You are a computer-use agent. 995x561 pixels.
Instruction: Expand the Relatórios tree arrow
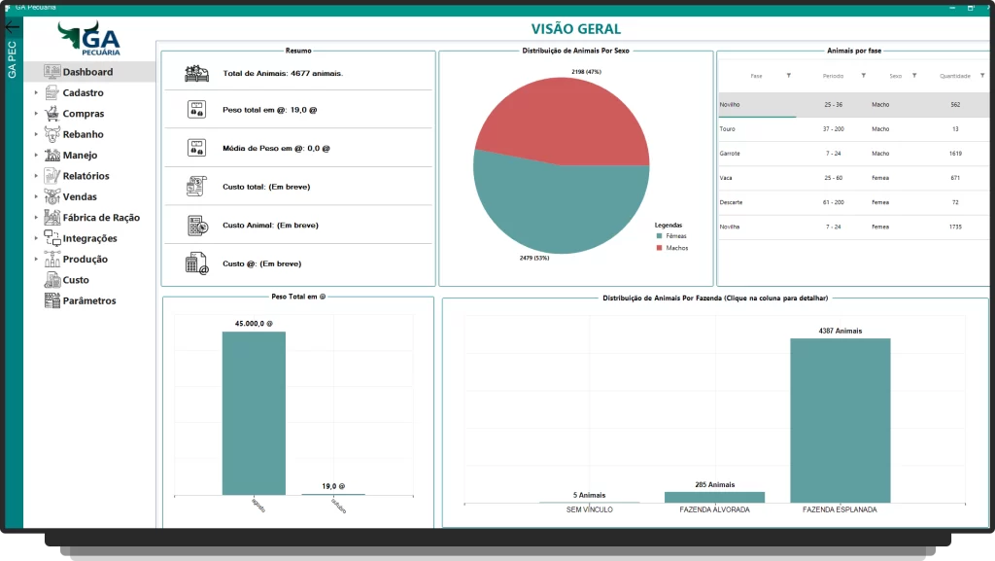click(36, 176)
